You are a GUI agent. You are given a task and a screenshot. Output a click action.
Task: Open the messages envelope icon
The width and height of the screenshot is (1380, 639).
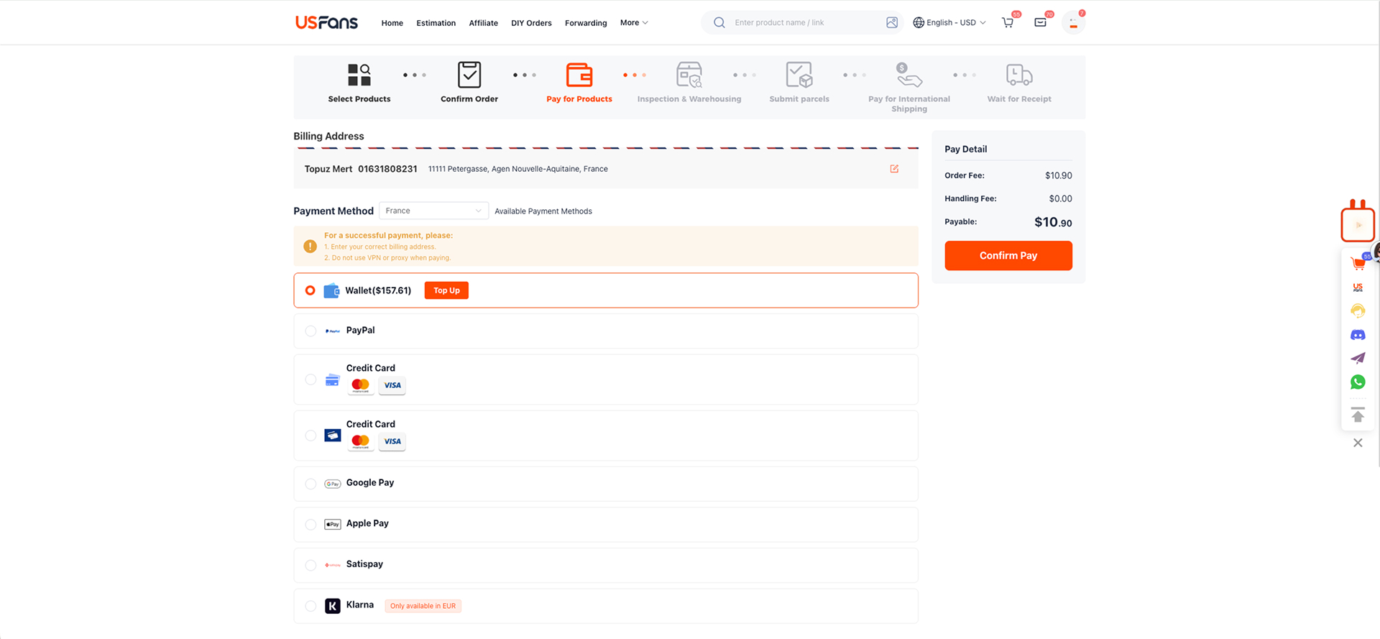point(1040,22)
